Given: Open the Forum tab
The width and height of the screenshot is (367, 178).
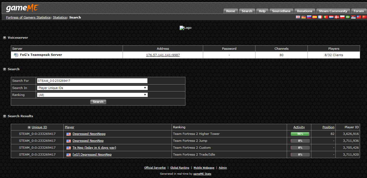Looking at the screenshot, I should tap(359, 11).
